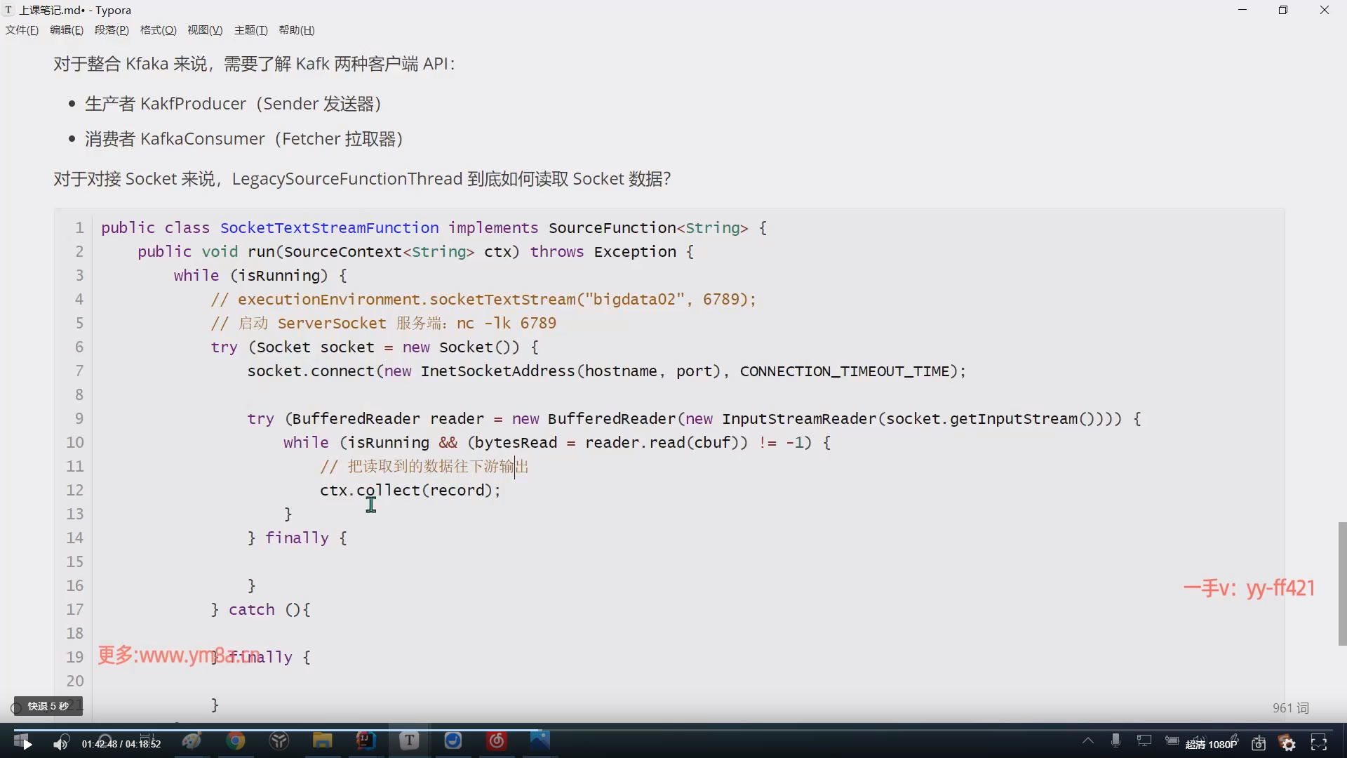1347x758 pixels.
Task: Click the 快退 5 秒 rewind button
Action: point(48,706)
